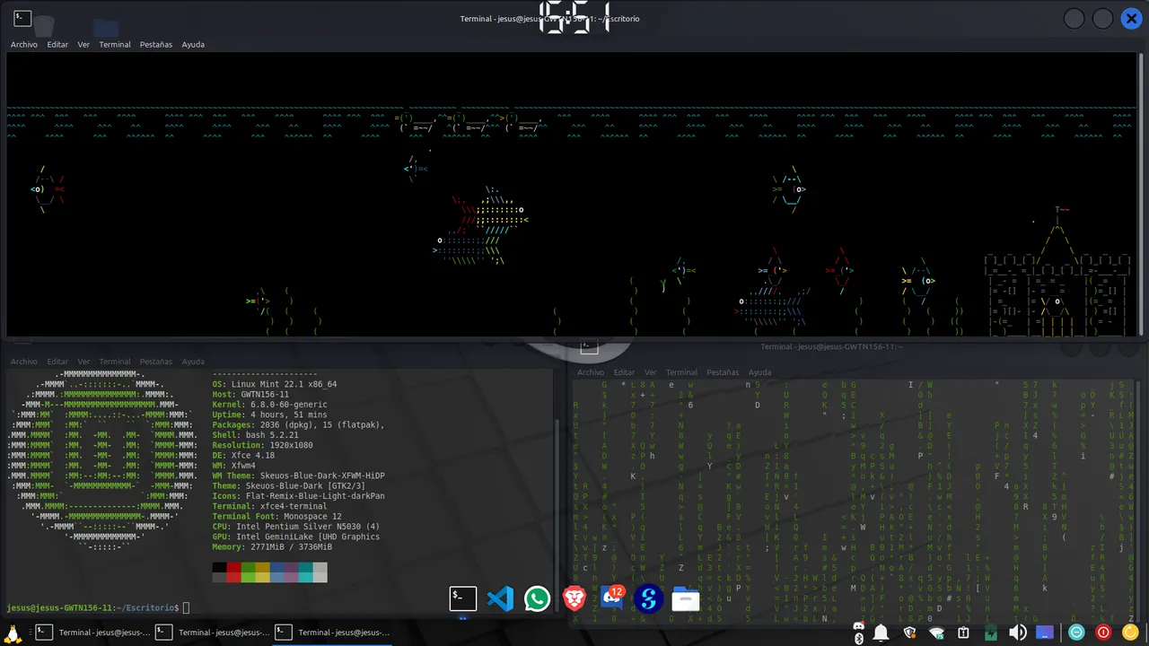The image size is (1149, 646).
Task: Open Archivo menu in the neofetch terminal window
Action: 24,362
